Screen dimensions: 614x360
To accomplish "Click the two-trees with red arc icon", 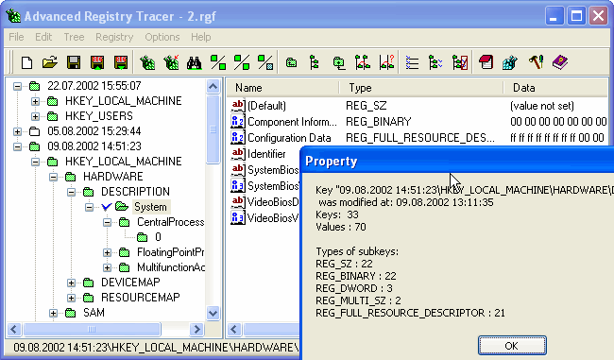I will click(x=363, y=62).
